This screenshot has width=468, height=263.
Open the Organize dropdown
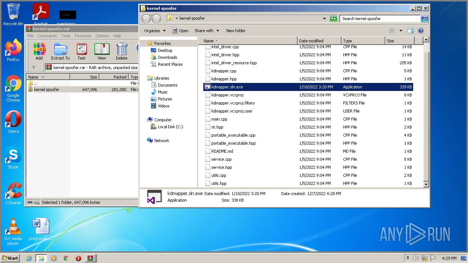coord(155,31)
